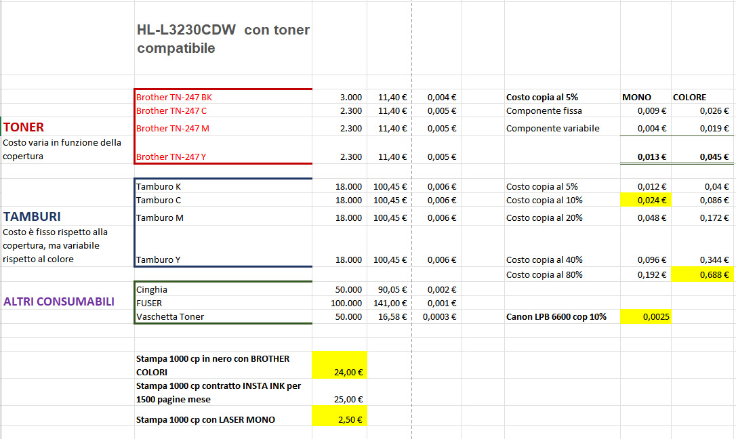
Task: Click the '0,019 €' Componente variabile colore value
Action: click(702, 128)
